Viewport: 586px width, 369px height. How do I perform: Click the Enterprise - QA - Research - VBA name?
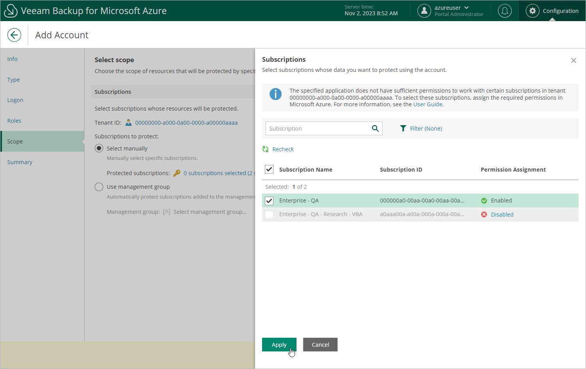[321, 214]
